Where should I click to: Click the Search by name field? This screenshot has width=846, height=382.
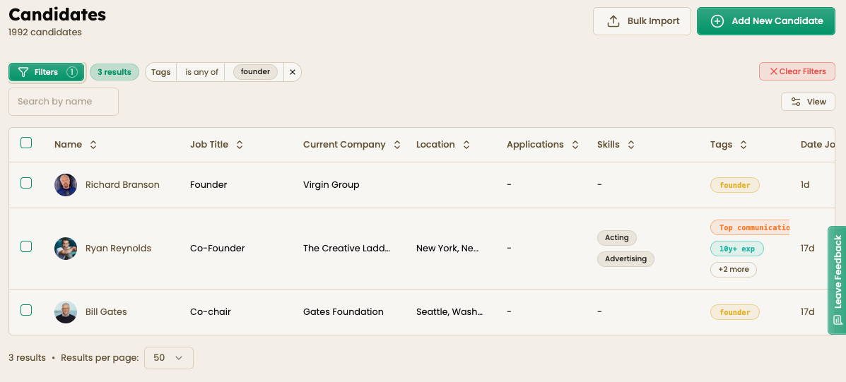point(64,102)
